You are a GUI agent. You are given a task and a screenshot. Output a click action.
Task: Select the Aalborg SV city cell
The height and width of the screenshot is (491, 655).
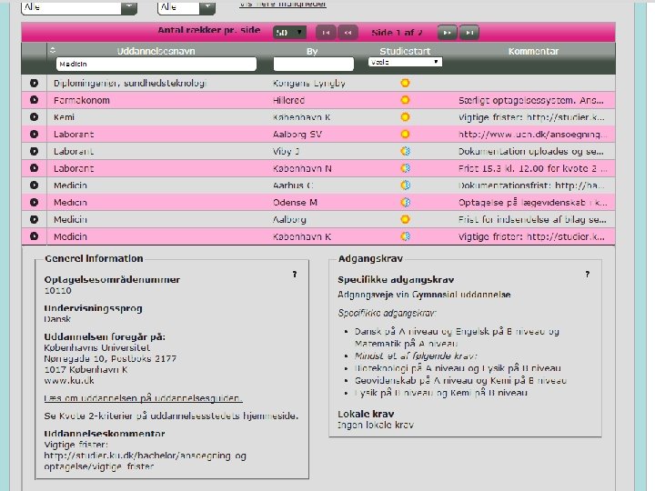pos(297,135)
